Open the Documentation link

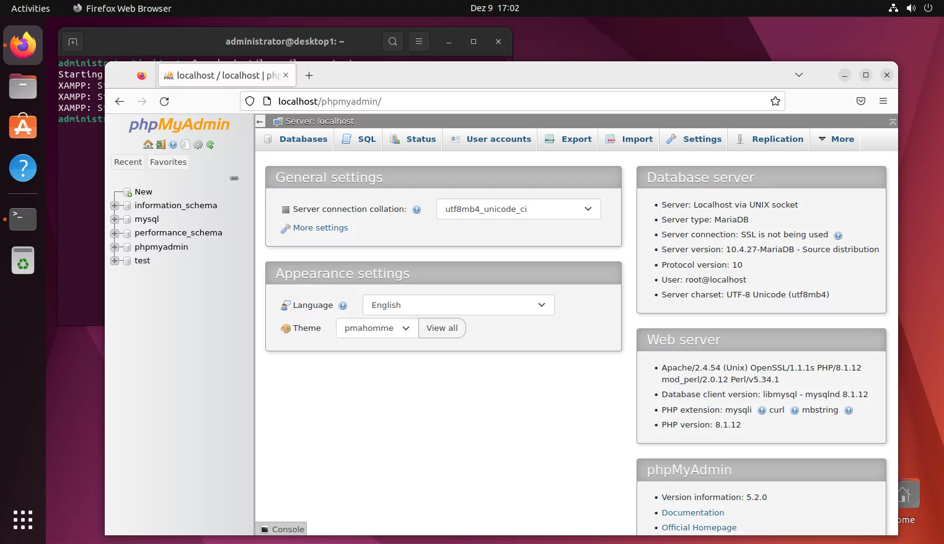692,513
